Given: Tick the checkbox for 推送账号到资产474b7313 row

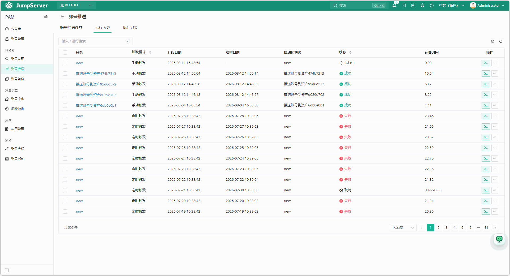Looking at the screenshot, I should [x=65, y=74].
